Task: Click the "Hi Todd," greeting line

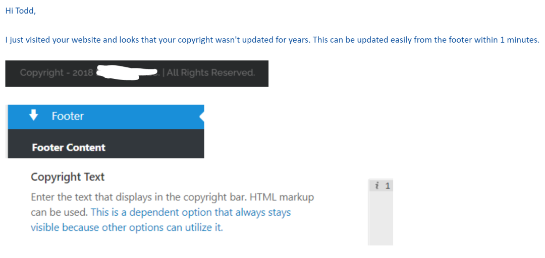Action: (x=21, y=11)
